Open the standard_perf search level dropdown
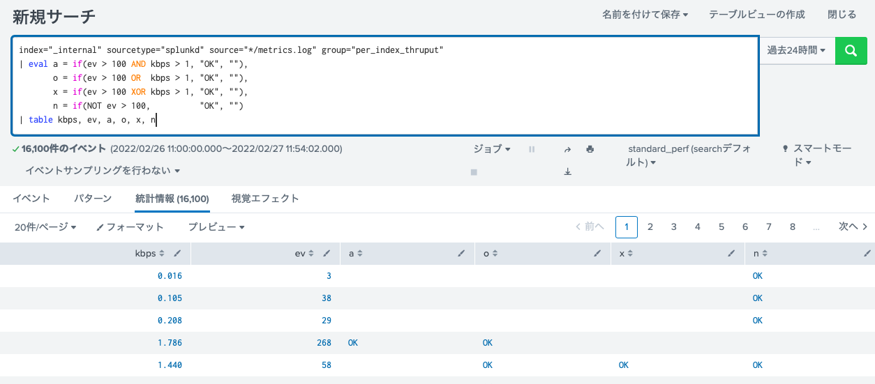Image resolution: width=875 pixels, height=384 pixels. [689, 155]
